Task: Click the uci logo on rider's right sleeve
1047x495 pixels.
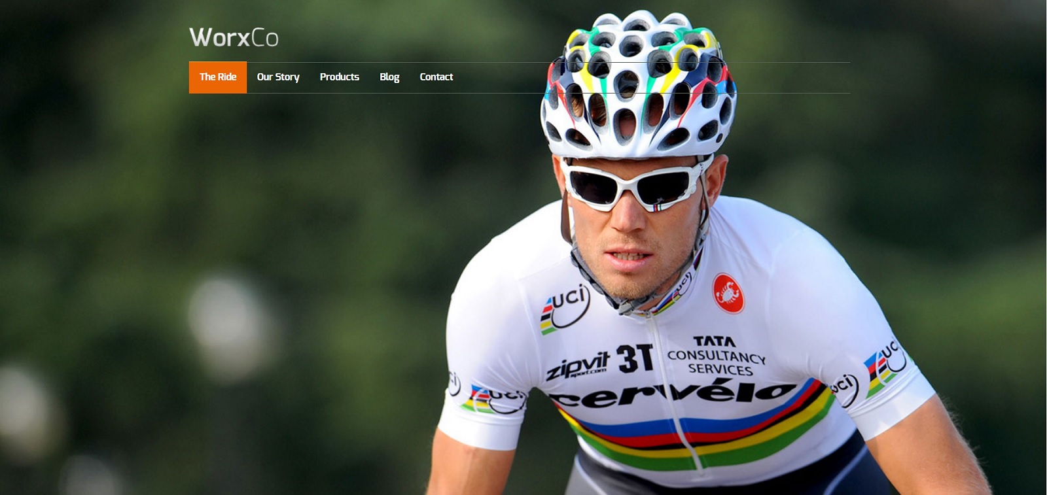Action: click(497, 399)
